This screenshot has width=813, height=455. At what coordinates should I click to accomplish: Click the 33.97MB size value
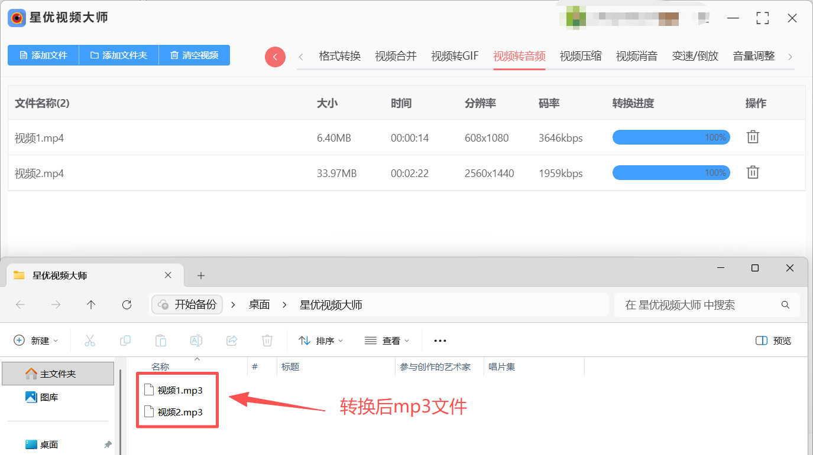pyautogui.click(x=336, y=174)
